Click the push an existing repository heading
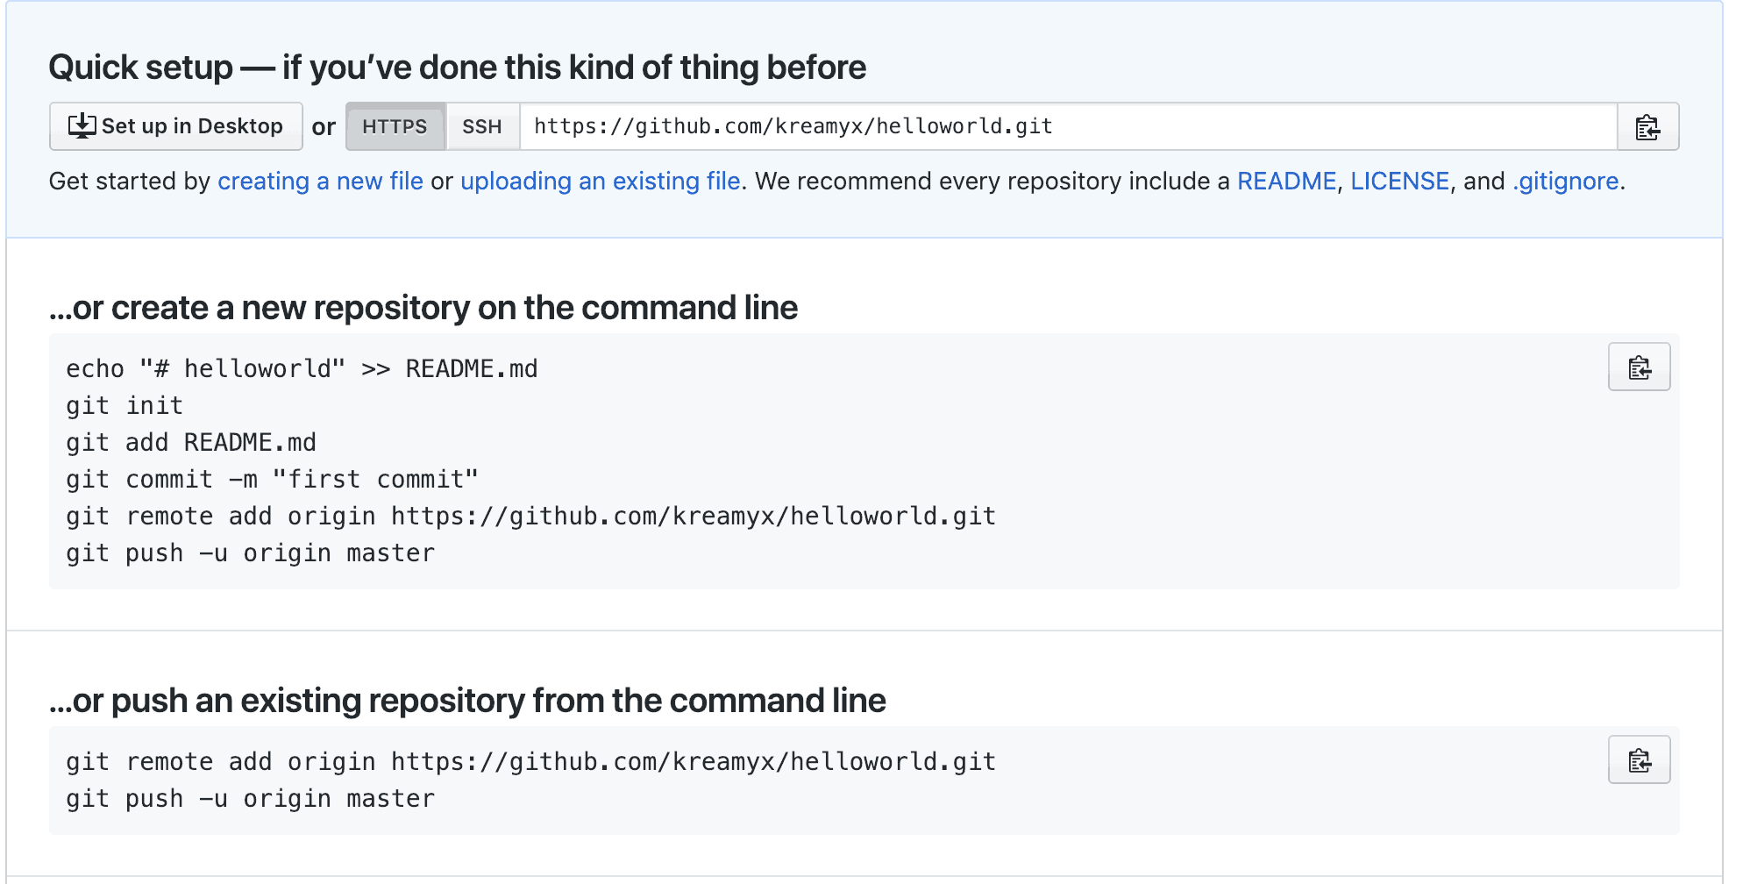The width and height of the screenshot is (1743, 884). point(467,701)
